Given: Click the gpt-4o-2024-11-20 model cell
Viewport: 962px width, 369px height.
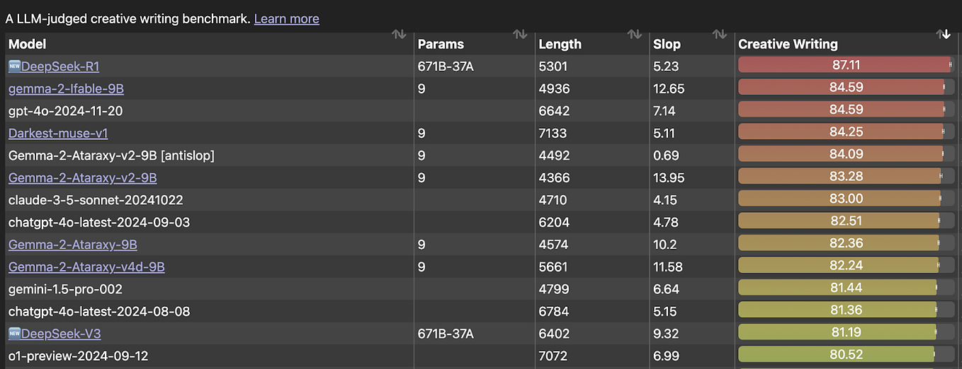Looking at the screenshot, I should coord(67,111).
